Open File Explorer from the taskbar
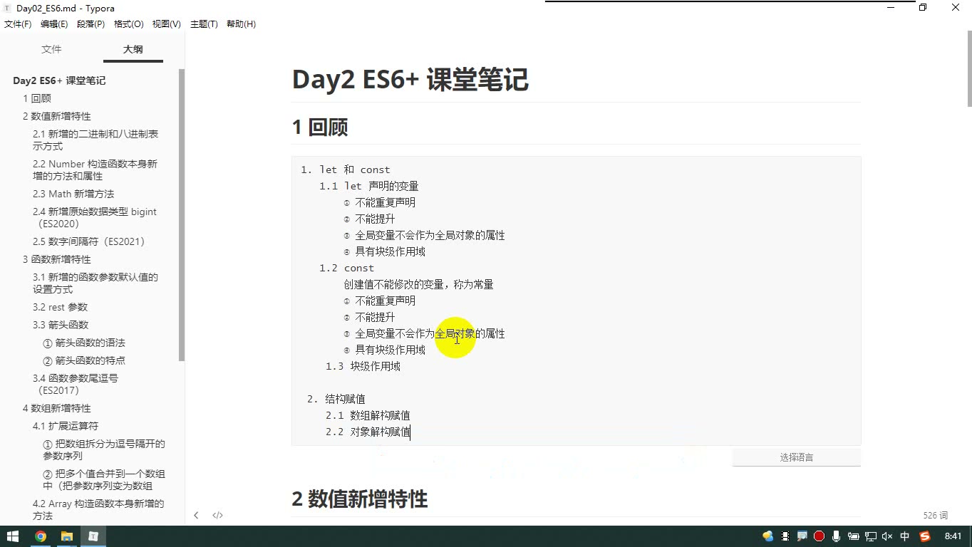 coord(66,536)
